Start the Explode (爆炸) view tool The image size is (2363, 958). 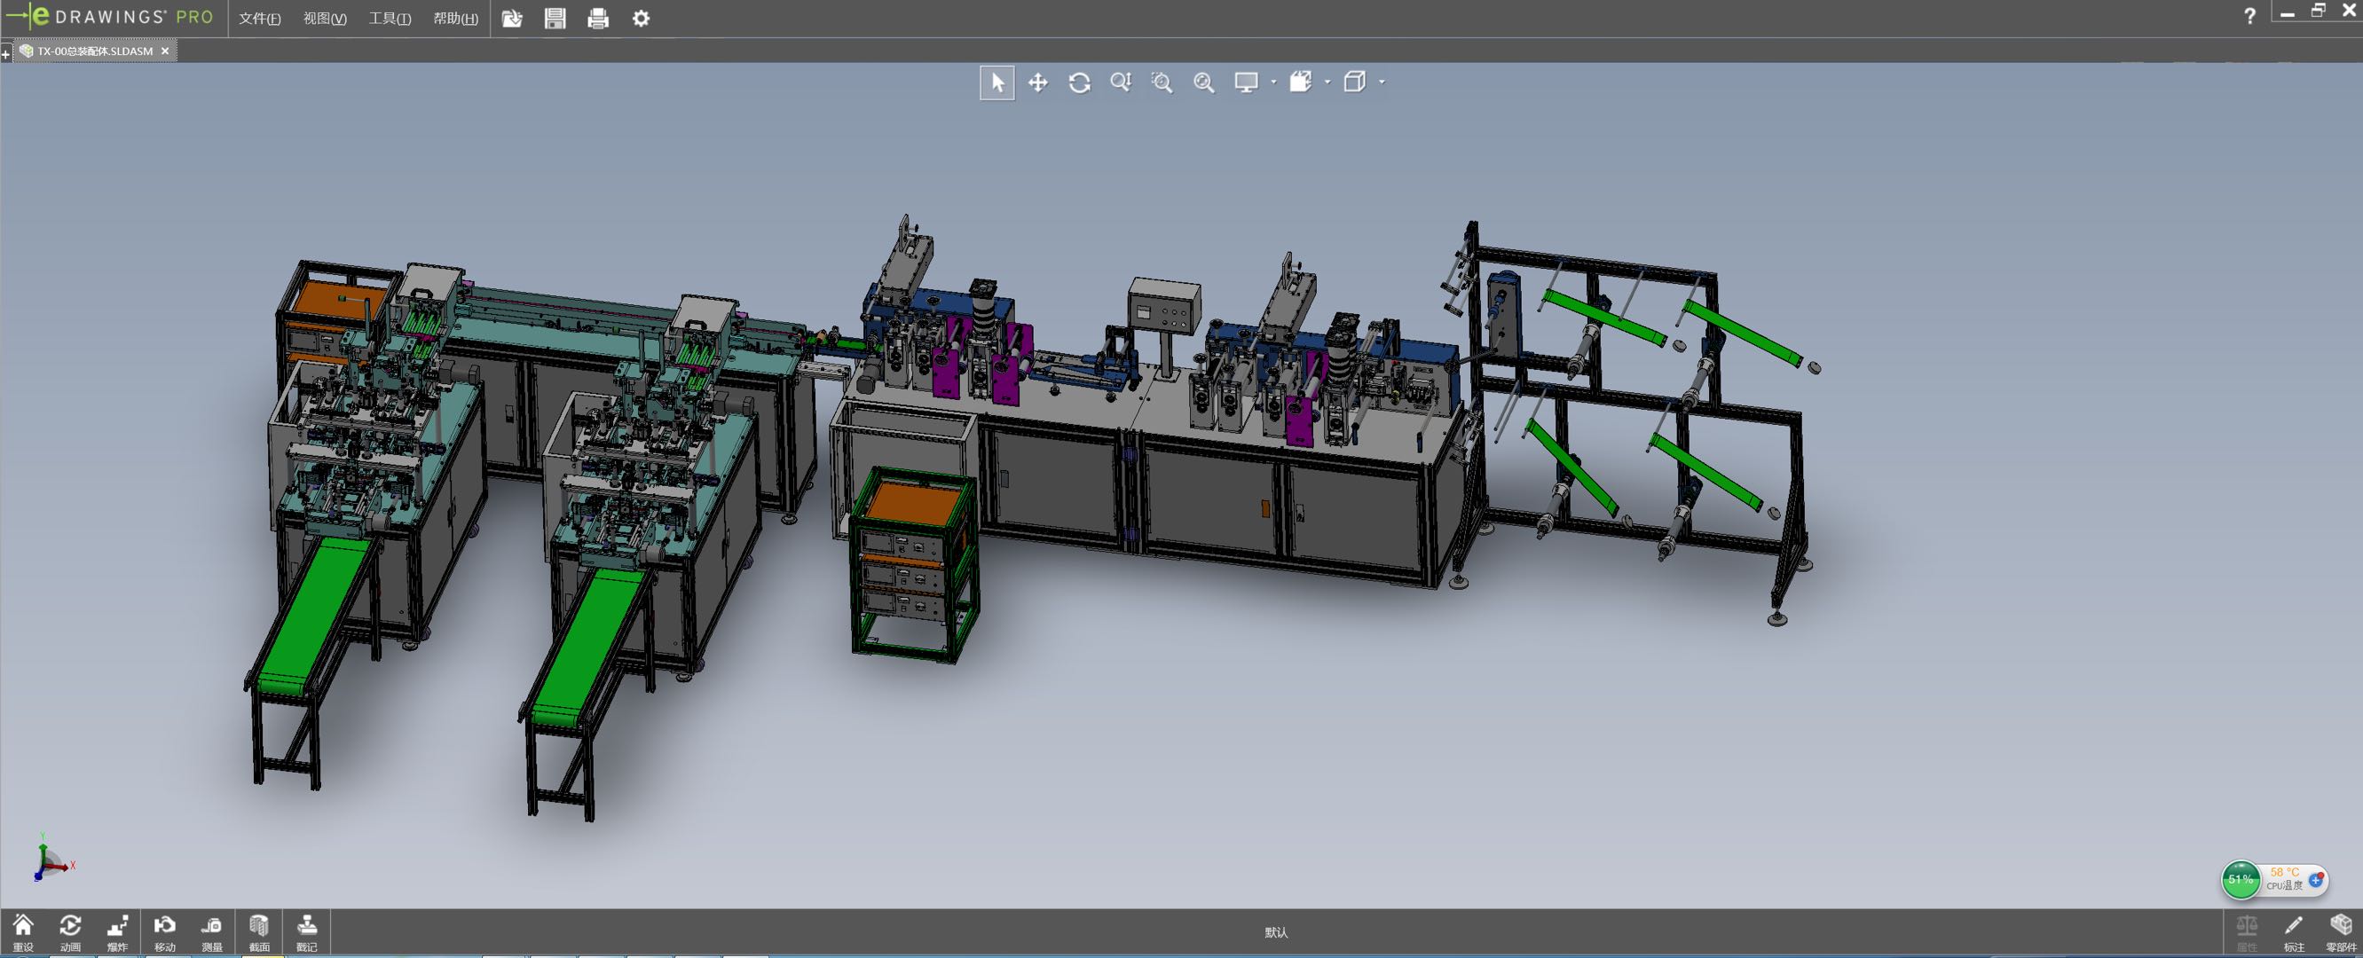(117, 931)
